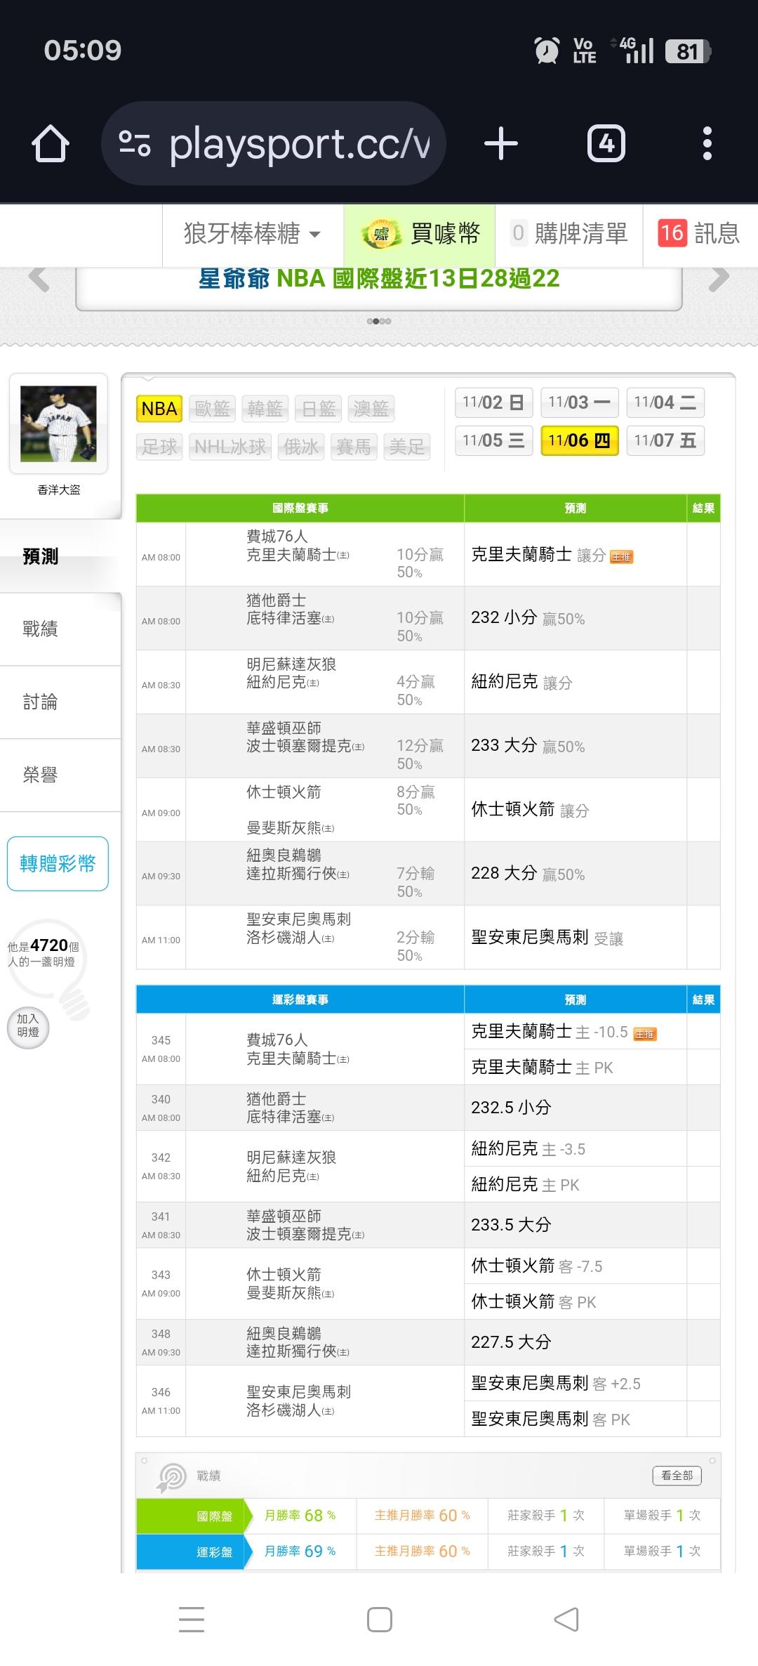This screenshot has width=758, height=1666.
Task: Select the 11/05 三 date tab
Action: click(493, 440)
